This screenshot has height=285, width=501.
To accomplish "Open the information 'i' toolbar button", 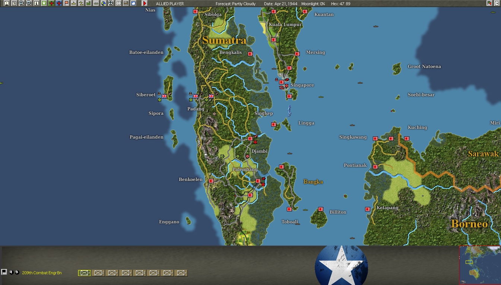I will 36,3.
